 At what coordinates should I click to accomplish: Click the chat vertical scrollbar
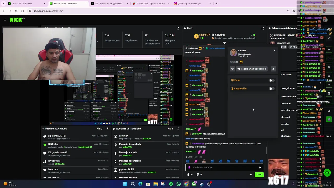click(266, 150)
